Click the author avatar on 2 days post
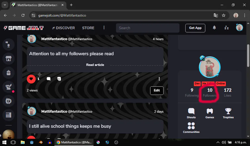 pos(32,111)
